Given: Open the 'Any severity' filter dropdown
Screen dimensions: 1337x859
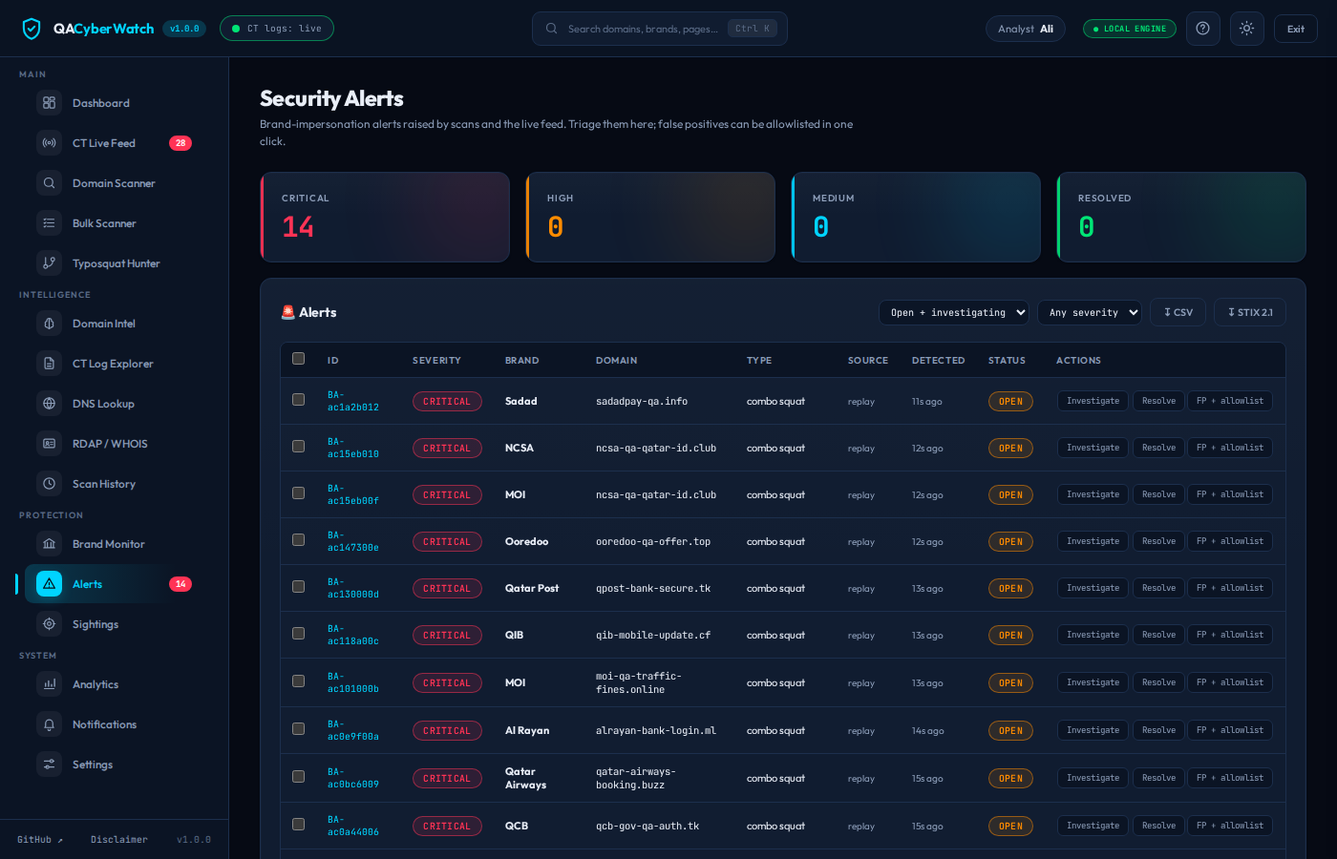Looking at the screenshot, I should (1090, 312).
